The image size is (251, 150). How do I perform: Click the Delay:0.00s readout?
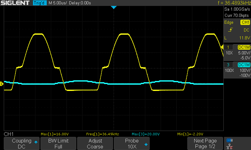pyautogui.click(x=80, y=3)
